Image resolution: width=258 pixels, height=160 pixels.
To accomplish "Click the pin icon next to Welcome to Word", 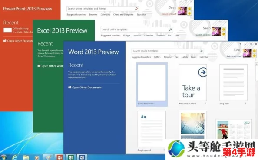I will tap(205, 104).
